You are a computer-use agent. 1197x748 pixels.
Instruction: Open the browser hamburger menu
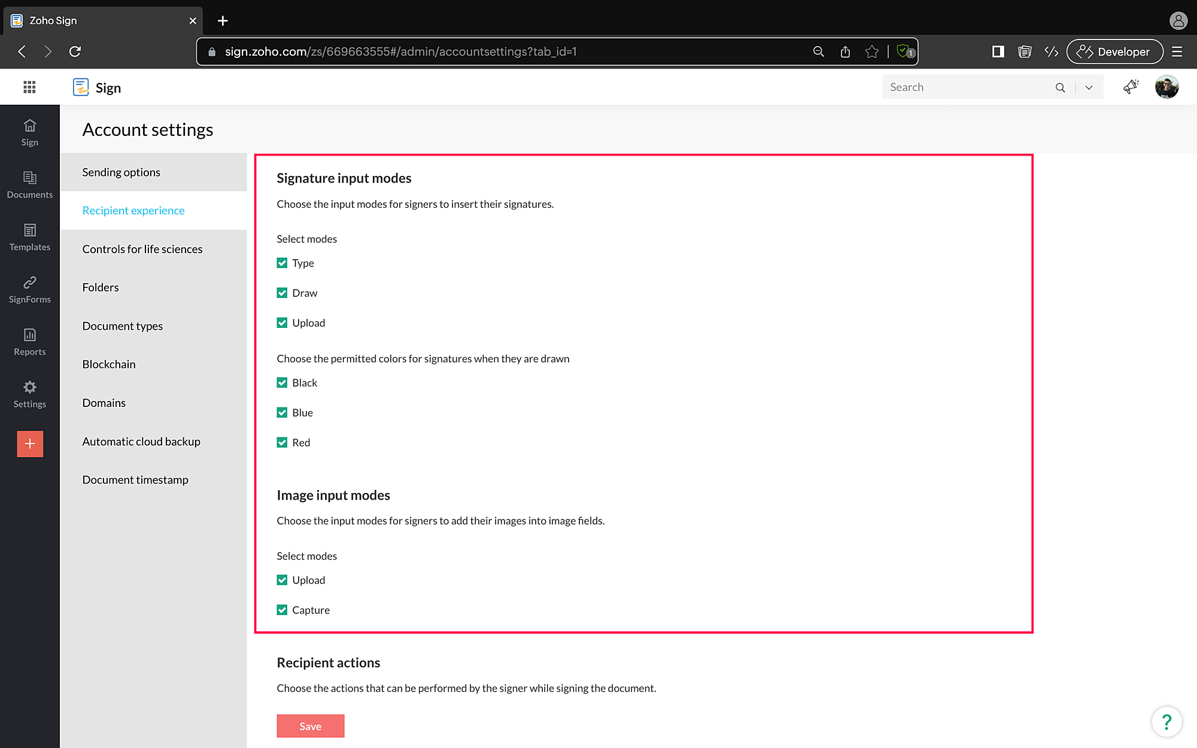coord(1177,51)
